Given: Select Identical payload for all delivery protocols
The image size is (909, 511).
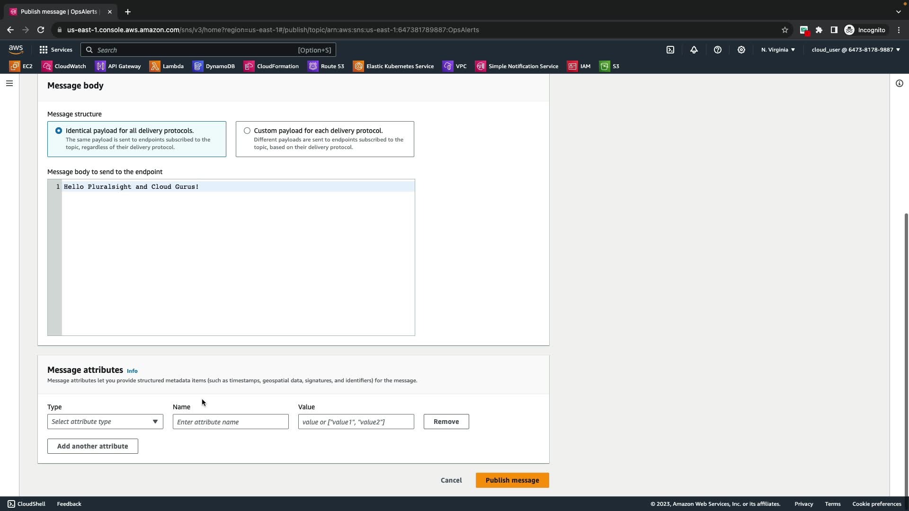Looking at the screenshot, I should [x=59, y=131].
